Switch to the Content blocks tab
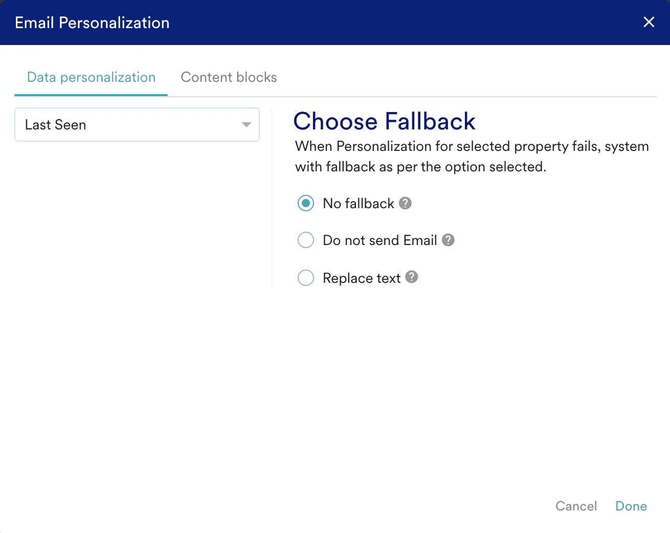The image size is (670, 533). 229,77
